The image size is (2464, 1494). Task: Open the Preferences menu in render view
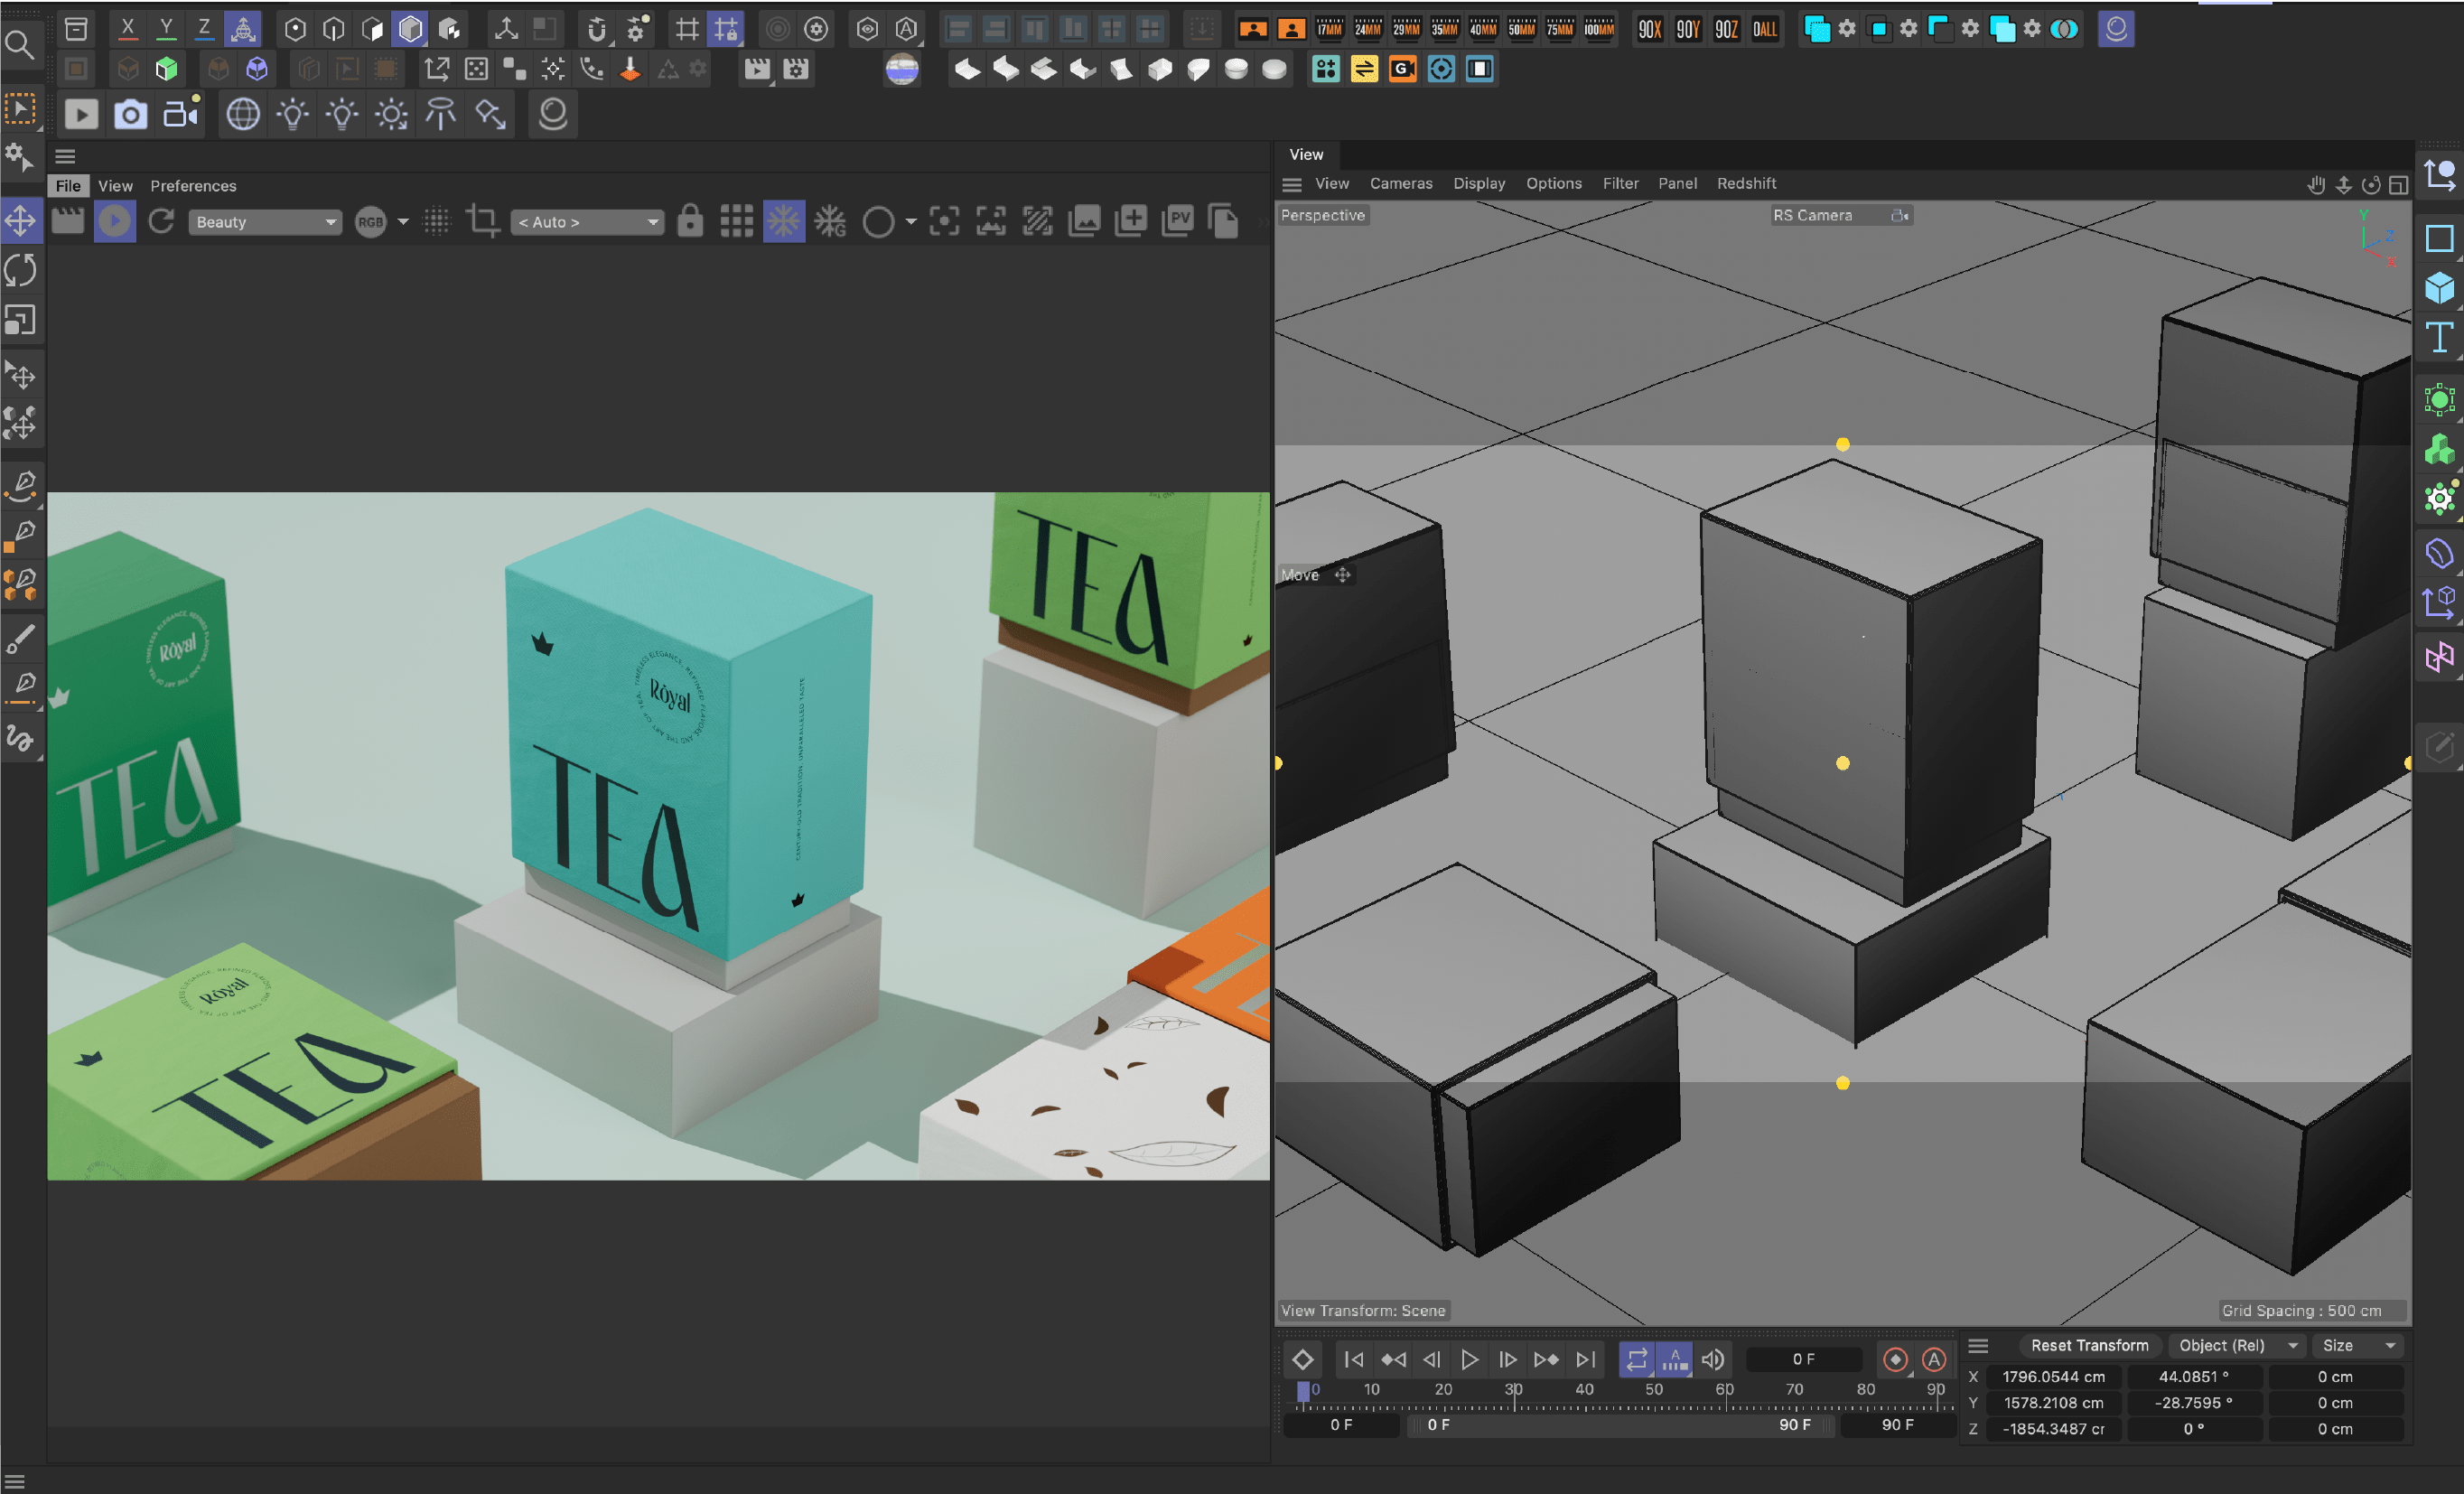pos(193,186)
